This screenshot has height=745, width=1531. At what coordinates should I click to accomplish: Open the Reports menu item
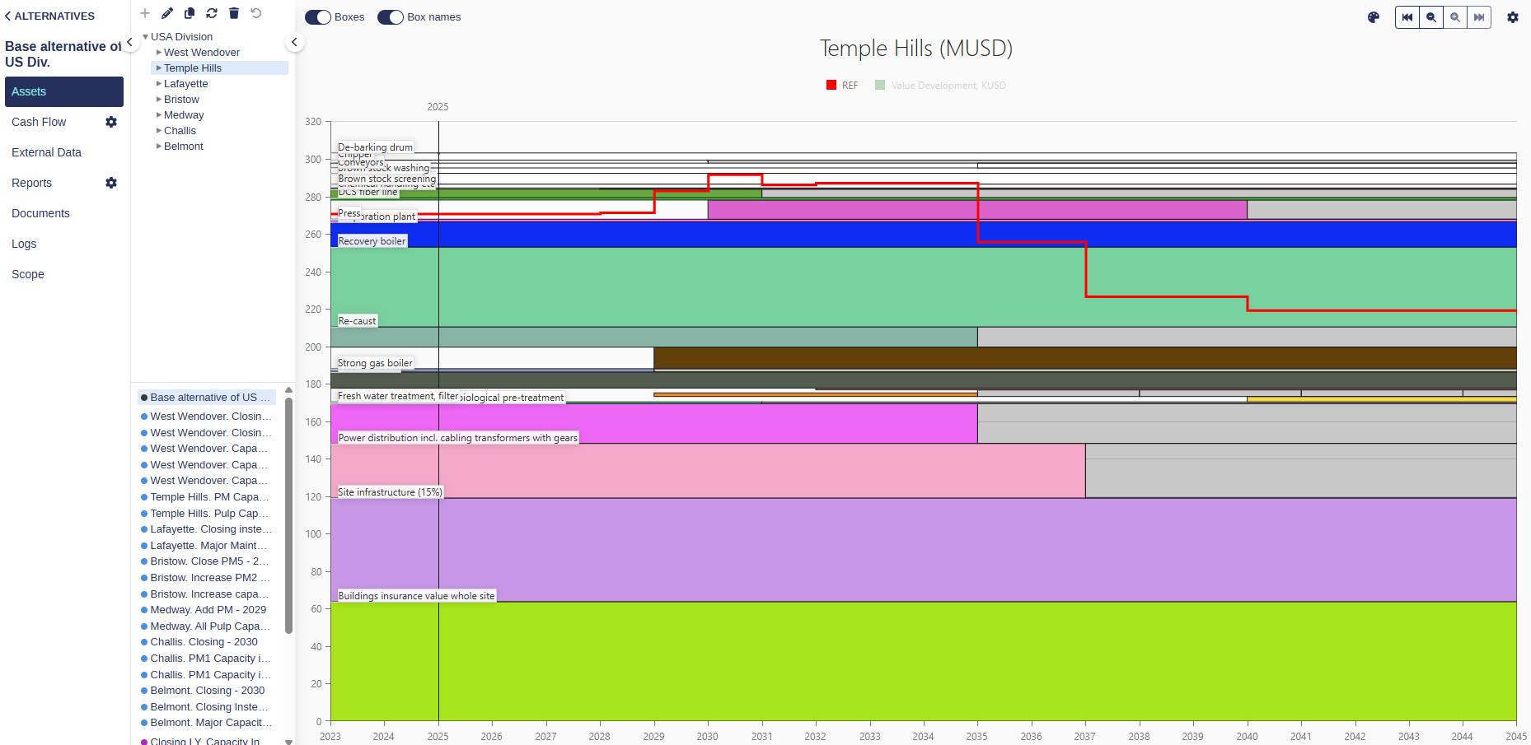[32, 183]
